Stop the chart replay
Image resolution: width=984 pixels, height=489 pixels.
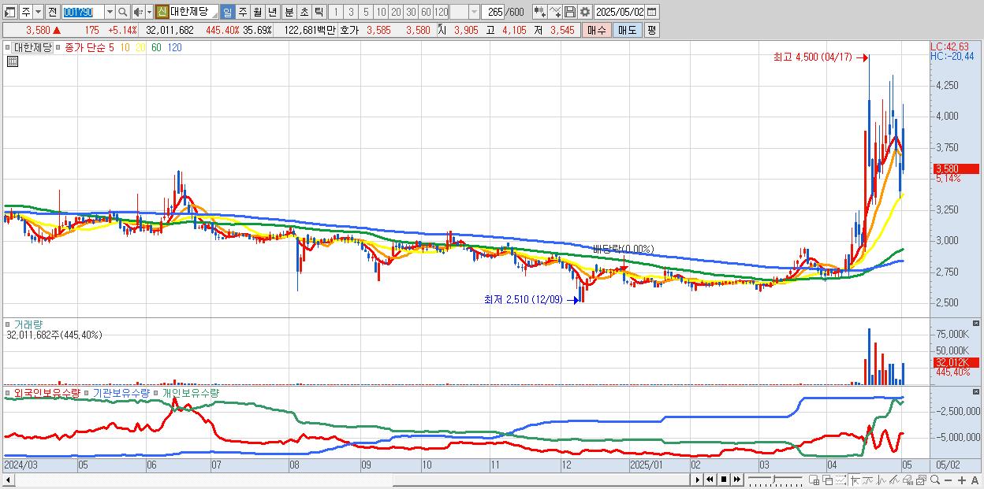click(x=723, y=480)
